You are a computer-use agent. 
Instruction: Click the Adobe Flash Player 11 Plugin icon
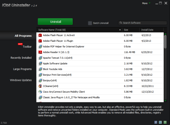coord(40,41)
